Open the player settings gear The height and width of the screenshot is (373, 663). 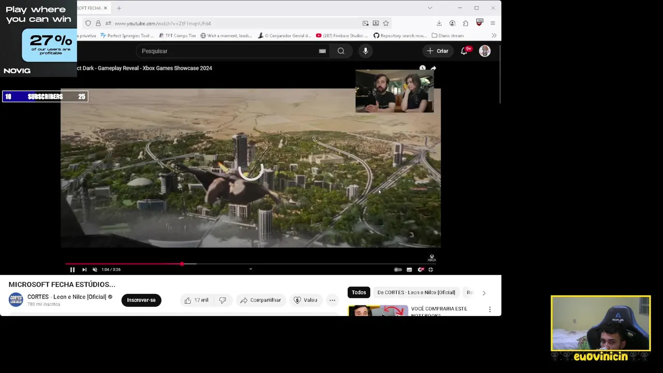[421, 269]
